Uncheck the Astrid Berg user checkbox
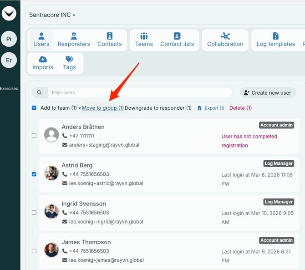This screenshot has width=305, height=270. (x=34, y=174)
